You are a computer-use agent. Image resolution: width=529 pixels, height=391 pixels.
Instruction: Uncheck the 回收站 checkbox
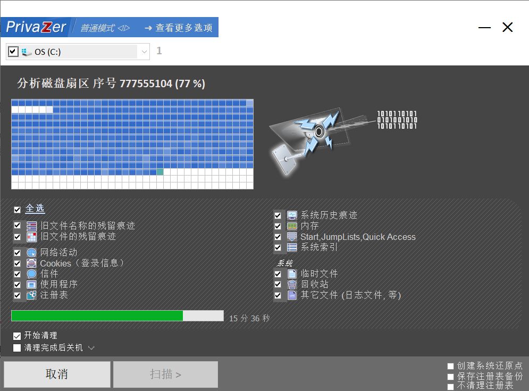278,285
